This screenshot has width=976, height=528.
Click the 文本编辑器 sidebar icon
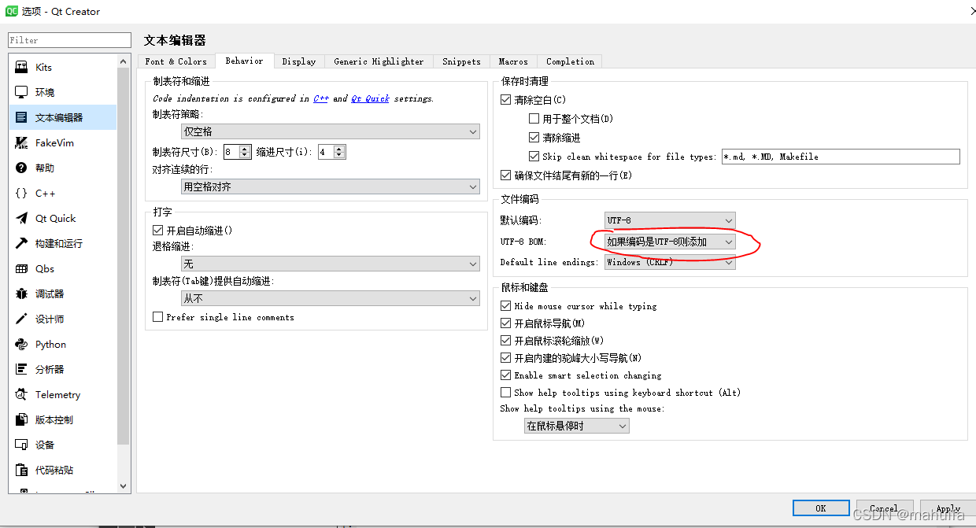pos(21,118)
